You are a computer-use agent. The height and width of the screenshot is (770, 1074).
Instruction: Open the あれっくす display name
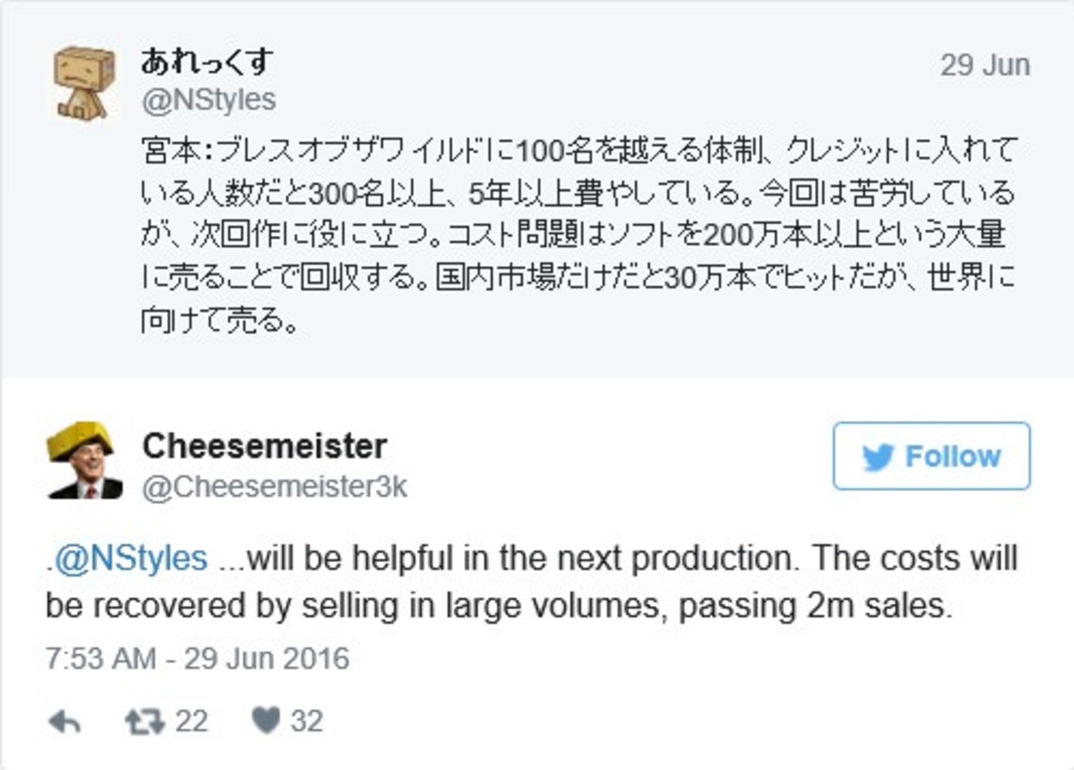point(207,62)
